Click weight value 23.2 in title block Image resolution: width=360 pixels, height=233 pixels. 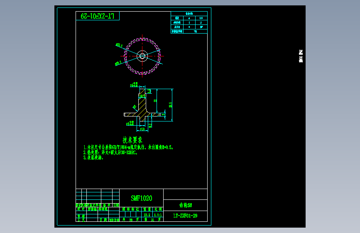(x=147, y=215)
